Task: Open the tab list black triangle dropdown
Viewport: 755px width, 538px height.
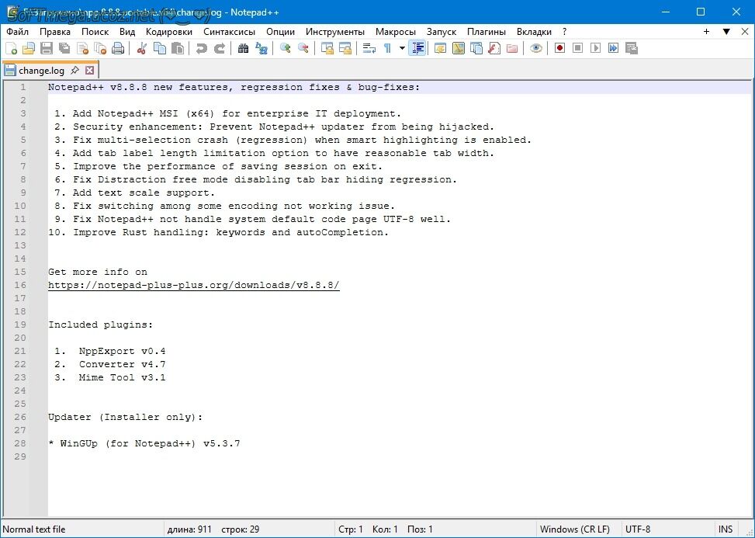Action: pyautogui.click(x=726, y=32)
